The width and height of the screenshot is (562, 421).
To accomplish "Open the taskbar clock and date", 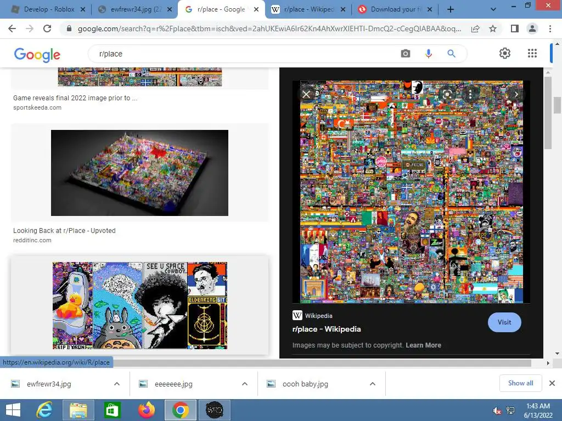I will tap(538, 411).
